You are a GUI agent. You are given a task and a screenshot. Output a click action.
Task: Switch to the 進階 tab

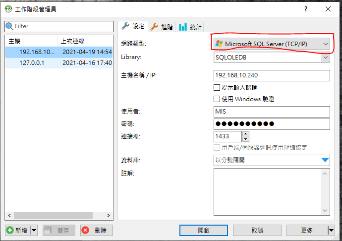162,27
